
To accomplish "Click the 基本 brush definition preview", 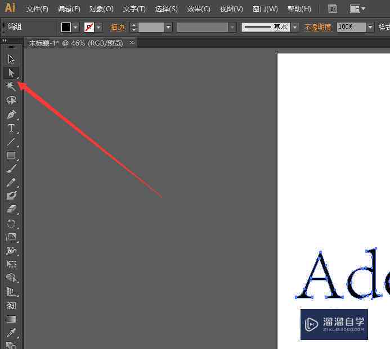I will tap(266, 27).
